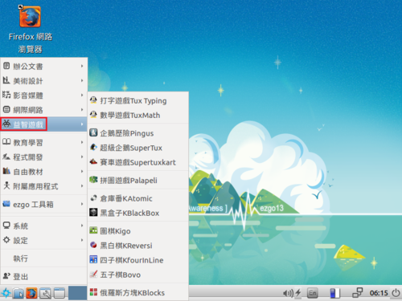Click the Firefox icon in the taskbar
The image size is (402, 301).
pyautogui.click(x=31, y=293)
